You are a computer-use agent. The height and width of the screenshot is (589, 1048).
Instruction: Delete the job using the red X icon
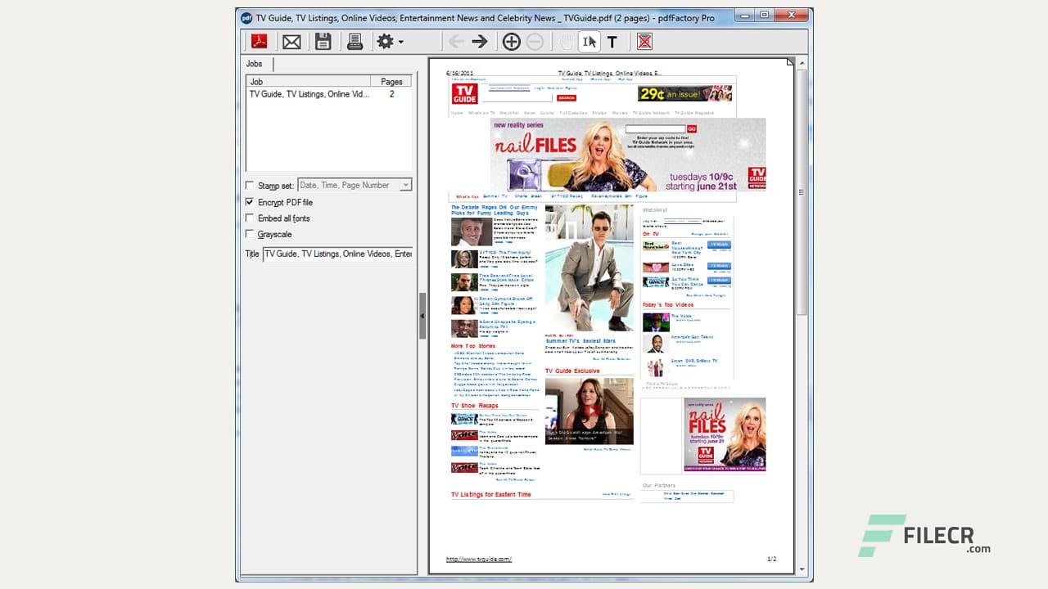coord(643,41)
